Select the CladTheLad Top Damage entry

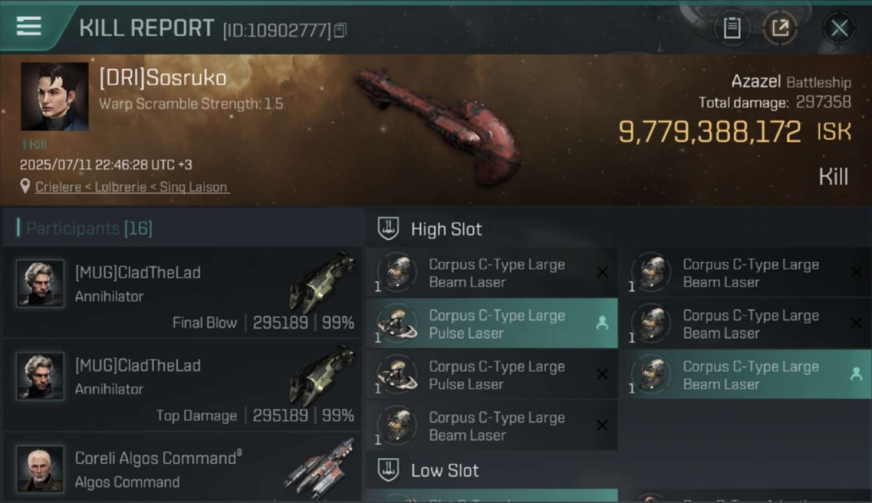coord(182,386)
